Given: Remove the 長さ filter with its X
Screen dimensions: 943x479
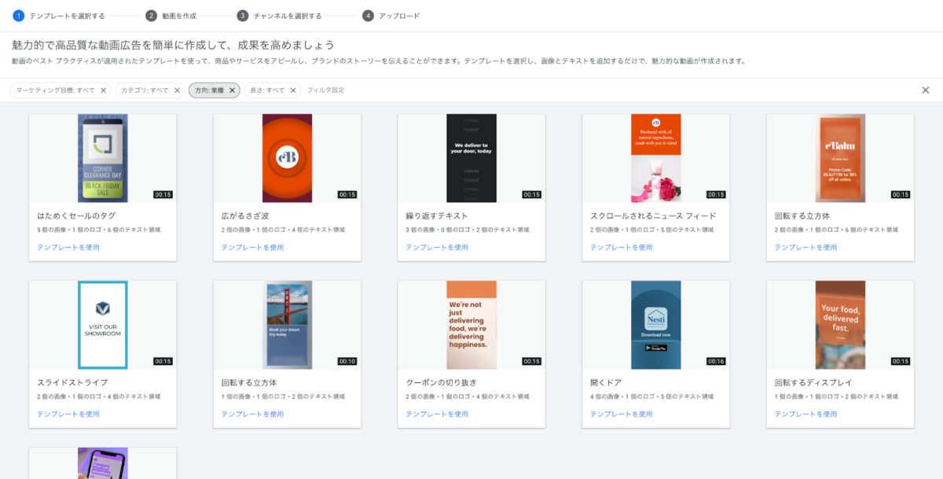Looking at the screenshot, I should coord(292,90).
